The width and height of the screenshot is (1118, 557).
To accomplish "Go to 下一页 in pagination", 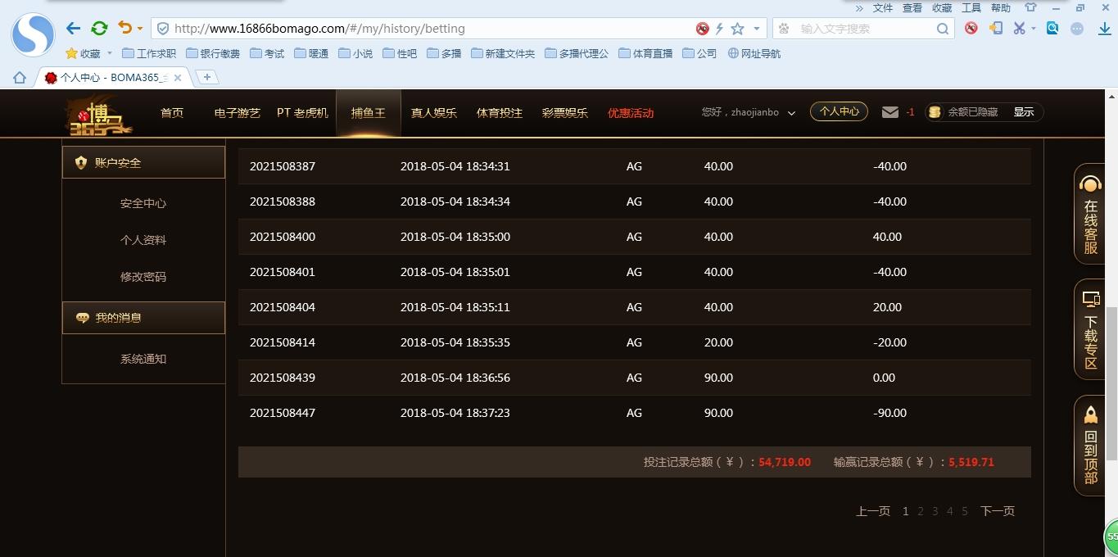I will [998, 511].
